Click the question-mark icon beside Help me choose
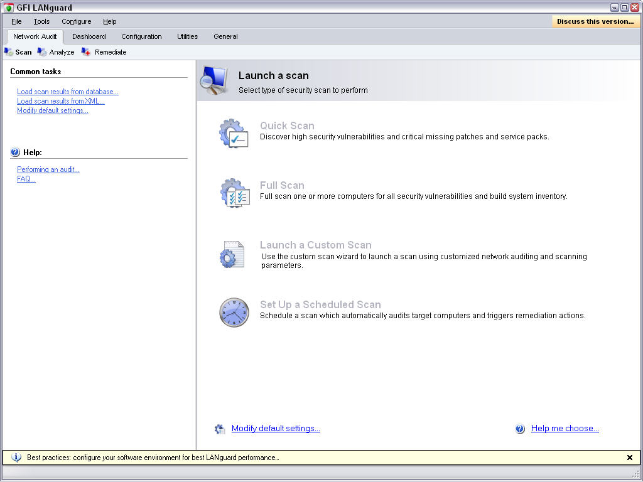 tap(520, 429)
